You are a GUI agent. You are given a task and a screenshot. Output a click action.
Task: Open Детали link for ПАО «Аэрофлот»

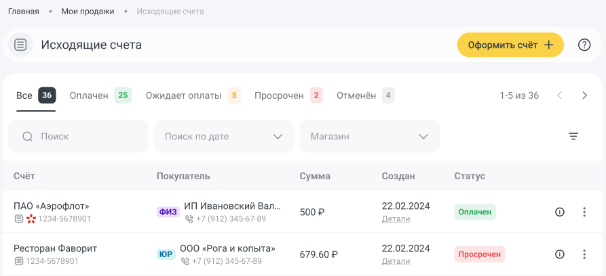[396, 219]
